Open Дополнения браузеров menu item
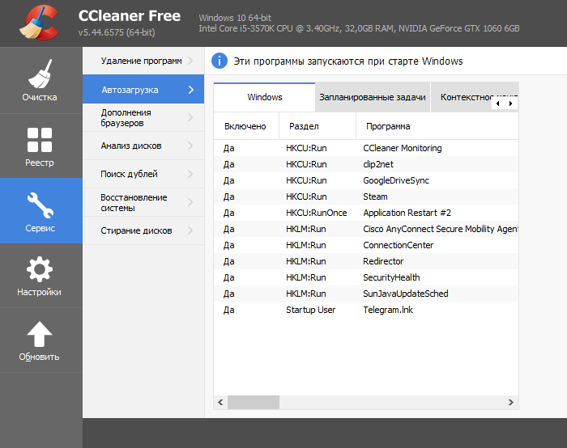 click(x=143, y=118)
